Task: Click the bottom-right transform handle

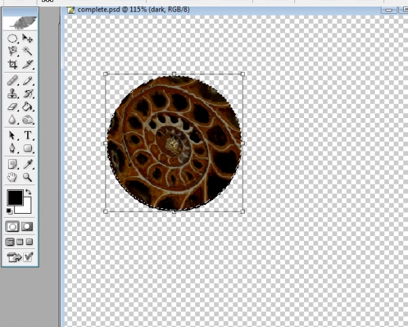Action: coord(243,212)
